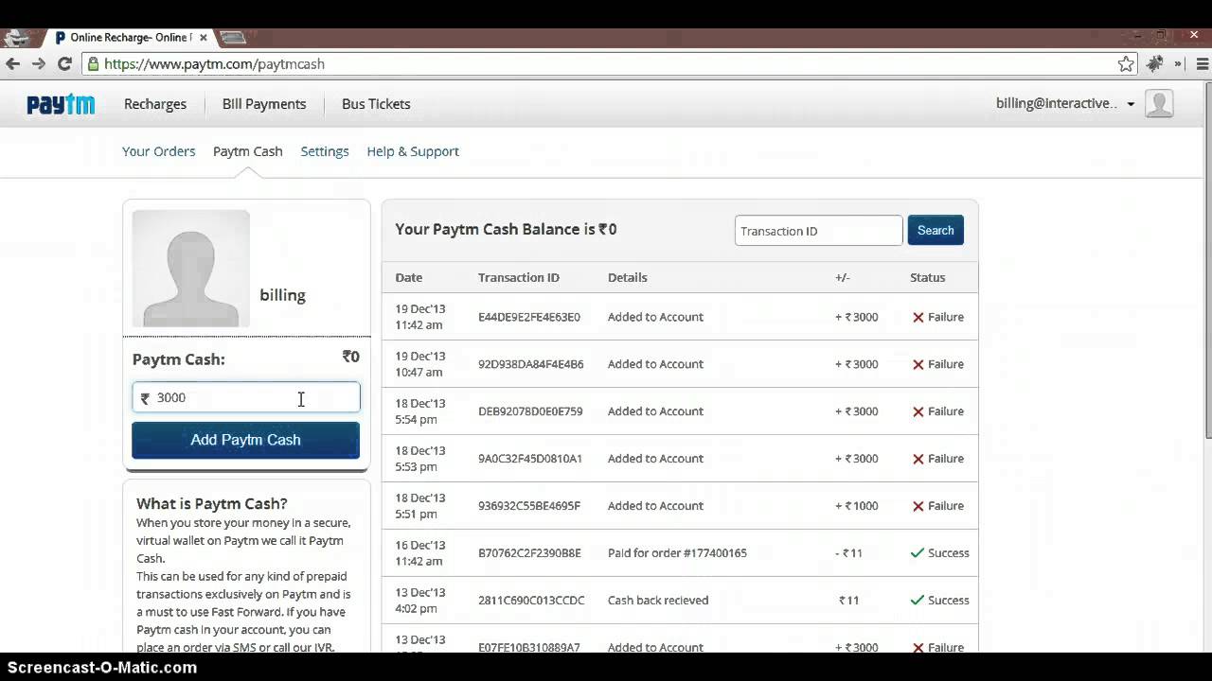Viewport: 1212px width, 681px height.
Task: Click the Details column header
Action: (628, 277)
